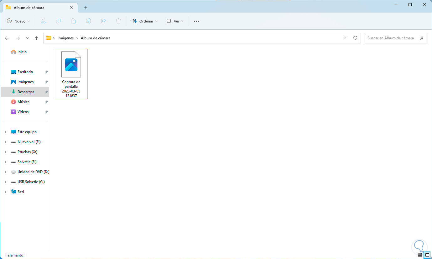
Task: Expand Solvetic (E:) drive
Action: pyautogui.click(x=5, y=162)
